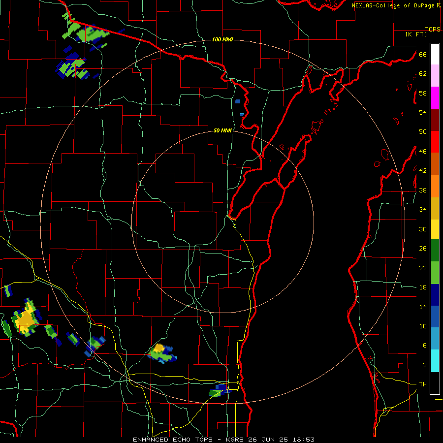Click the '58' scale value

click(x=423, y=93)
